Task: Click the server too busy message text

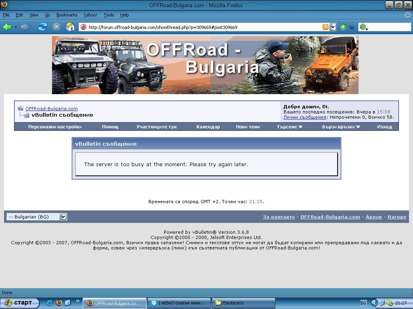Action: [166, 164]
